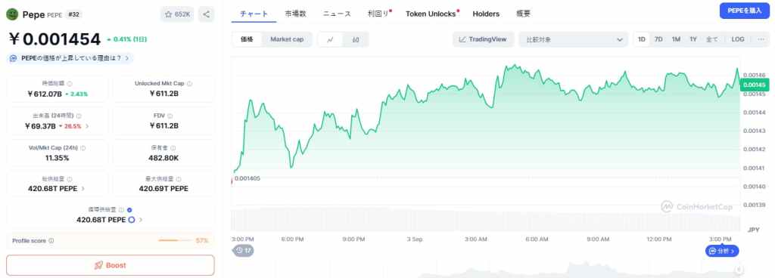Click the Boost button
Viewport: 775px width, 278px height.
(x=110, y=265)
